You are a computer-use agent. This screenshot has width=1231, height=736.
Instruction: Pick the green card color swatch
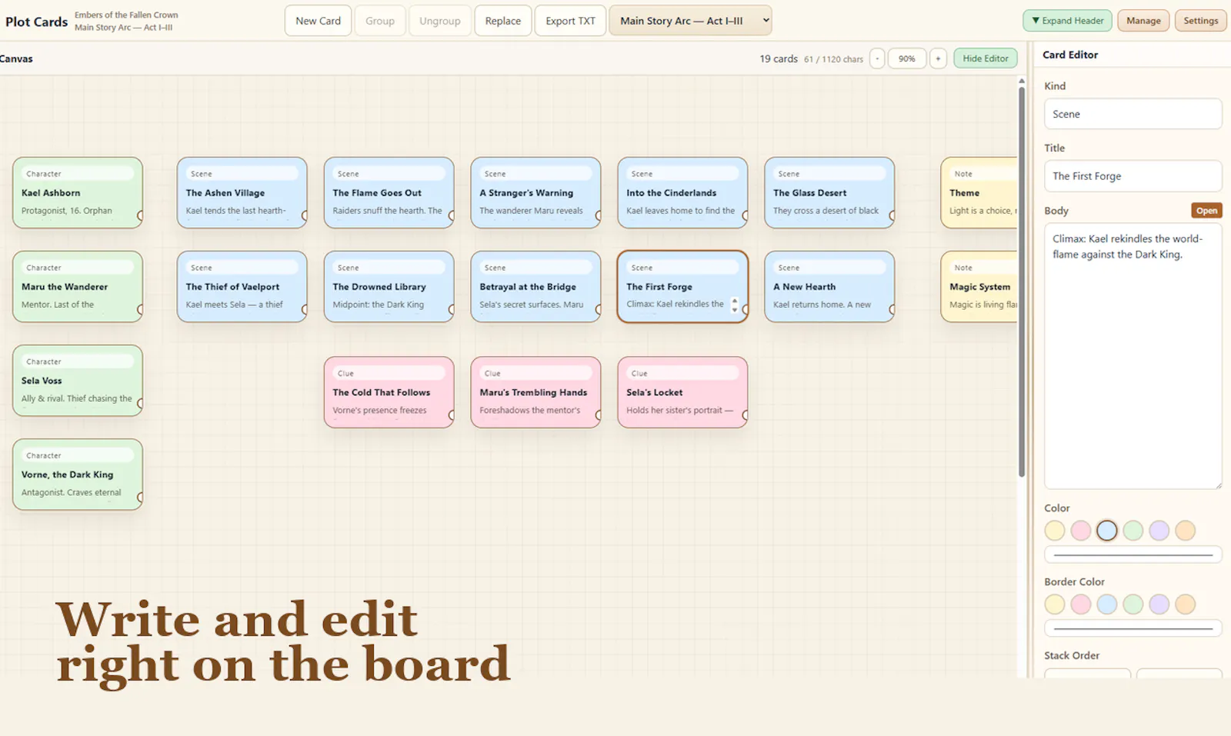coord(1133,531)
